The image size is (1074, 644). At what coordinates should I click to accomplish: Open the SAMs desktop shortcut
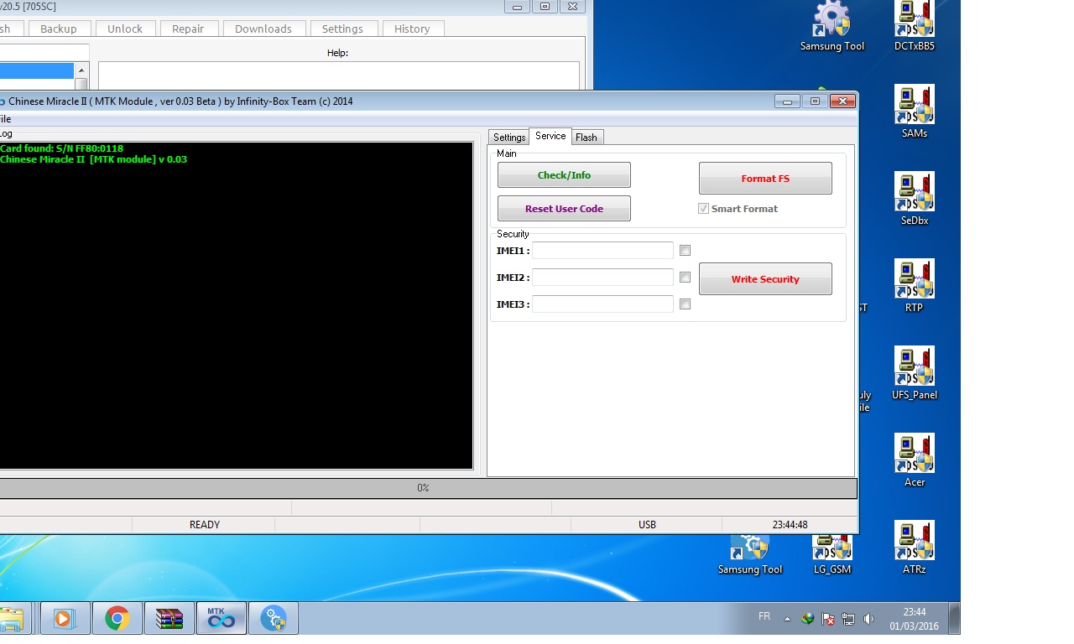tap(914, 112)
